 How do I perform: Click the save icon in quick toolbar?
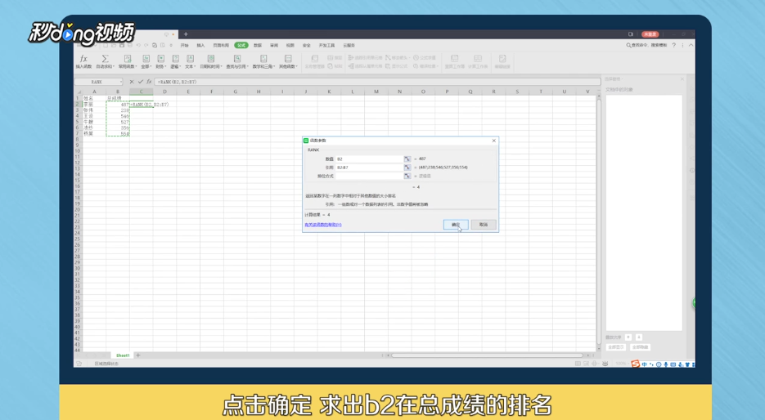click(x=122, y=45)
